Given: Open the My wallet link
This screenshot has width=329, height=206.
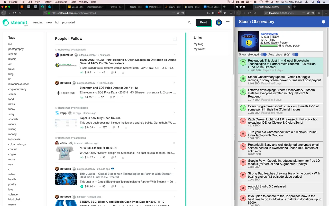Looking at the screenshot, I should [x=199, y=49].
